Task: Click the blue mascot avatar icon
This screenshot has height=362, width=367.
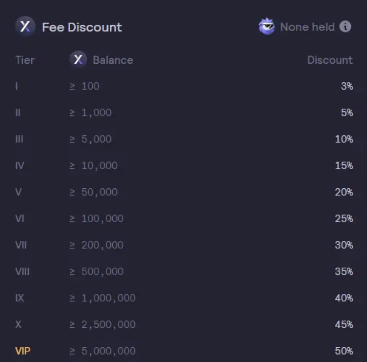Action: tap(267, 27)
